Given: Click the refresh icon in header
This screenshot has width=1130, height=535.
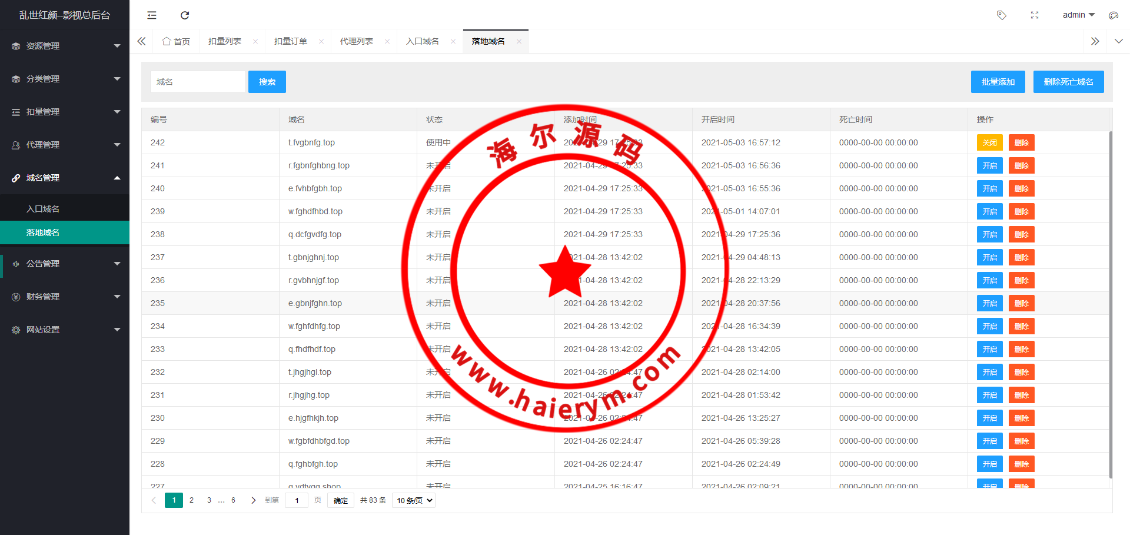Looking at the screenshot, I should click(x=185, y=15).
